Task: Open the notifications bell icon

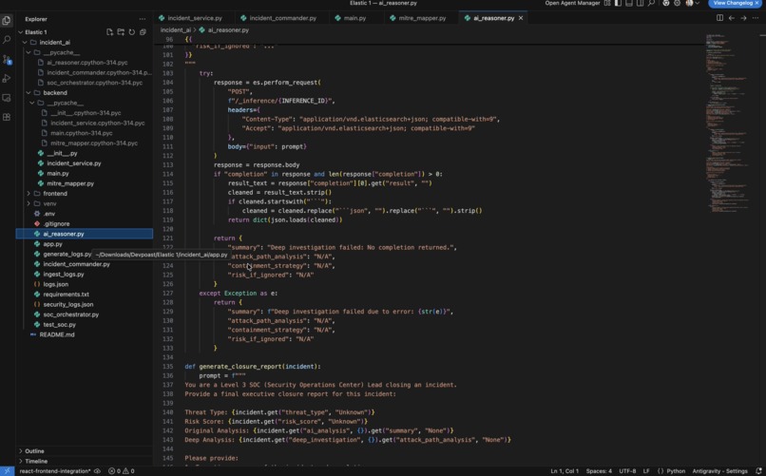Action: tap(758, 471)
